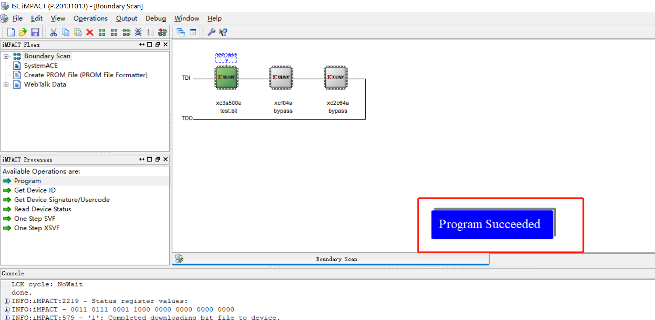
Task: Maximize the iMPACT Processes panel
Action: 150,159
